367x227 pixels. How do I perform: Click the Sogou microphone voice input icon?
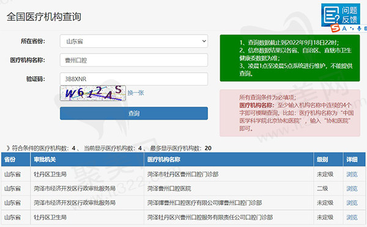(359, 29)
